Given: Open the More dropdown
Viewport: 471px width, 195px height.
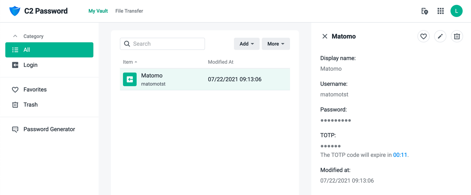Looking at the screenshot, I should [276, 44].
